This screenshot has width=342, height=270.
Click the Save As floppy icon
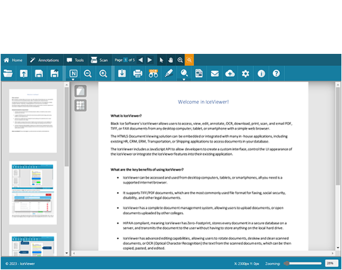[x=54, y=74]
